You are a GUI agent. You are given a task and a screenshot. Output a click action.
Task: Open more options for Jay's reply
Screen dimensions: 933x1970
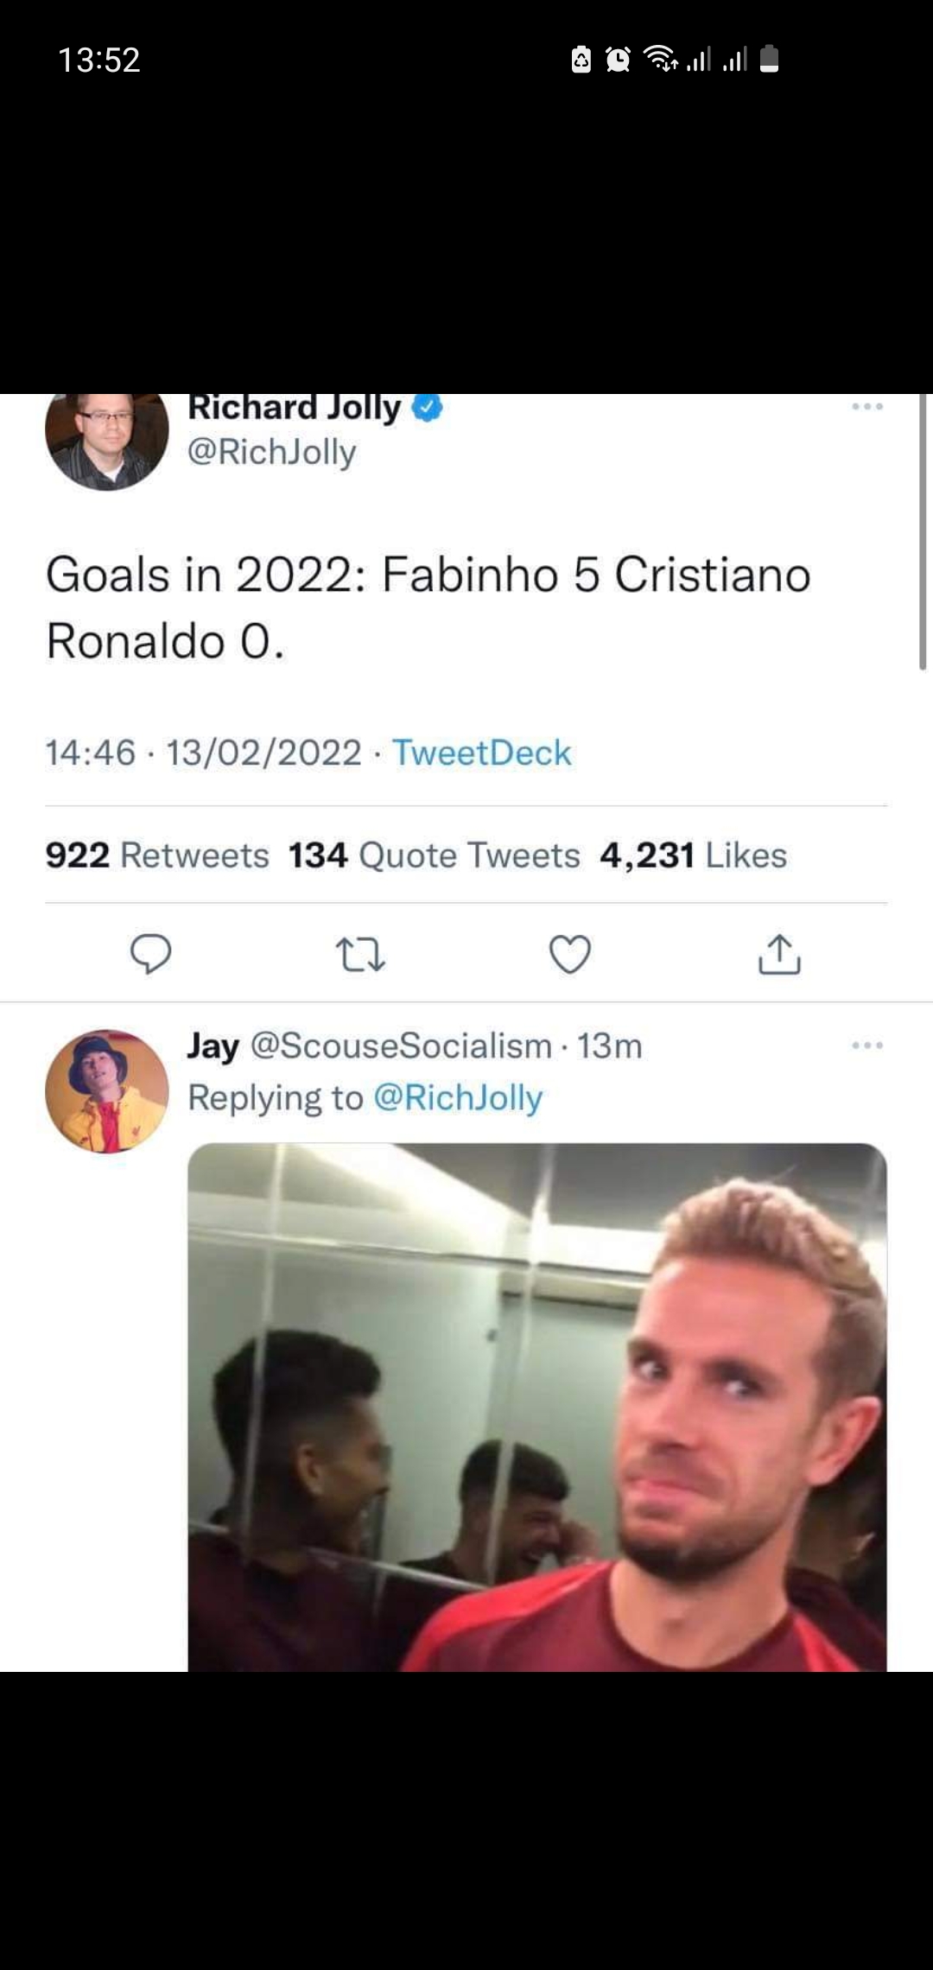point(866,1045)
